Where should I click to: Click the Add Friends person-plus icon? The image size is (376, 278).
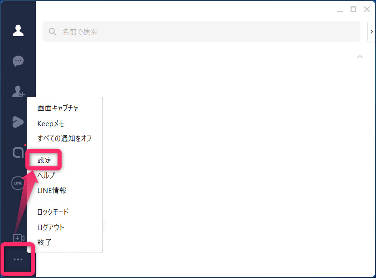tap(19, 92)
